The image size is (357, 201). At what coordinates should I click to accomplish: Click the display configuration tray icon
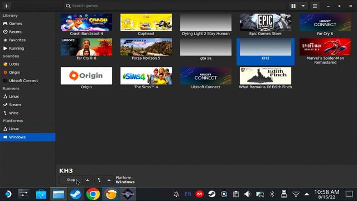pos(260,194)
